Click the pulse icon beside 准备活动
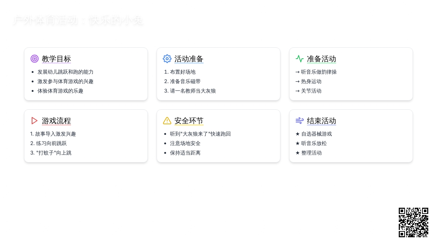Image resolution: width=437 pixels, height=246 pixels. 300,59
